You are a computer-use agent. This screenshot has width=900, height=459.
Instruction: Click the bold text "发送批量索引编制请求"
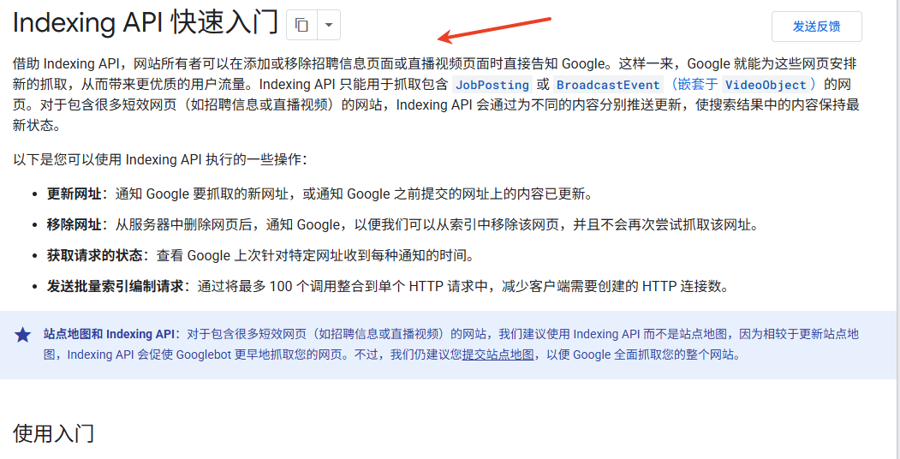[115, 286]
